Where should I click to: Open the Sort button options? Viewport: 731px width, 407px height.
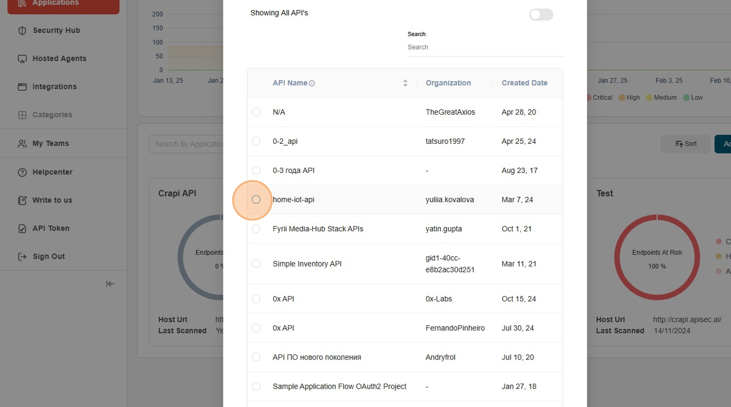coord(685,144)
